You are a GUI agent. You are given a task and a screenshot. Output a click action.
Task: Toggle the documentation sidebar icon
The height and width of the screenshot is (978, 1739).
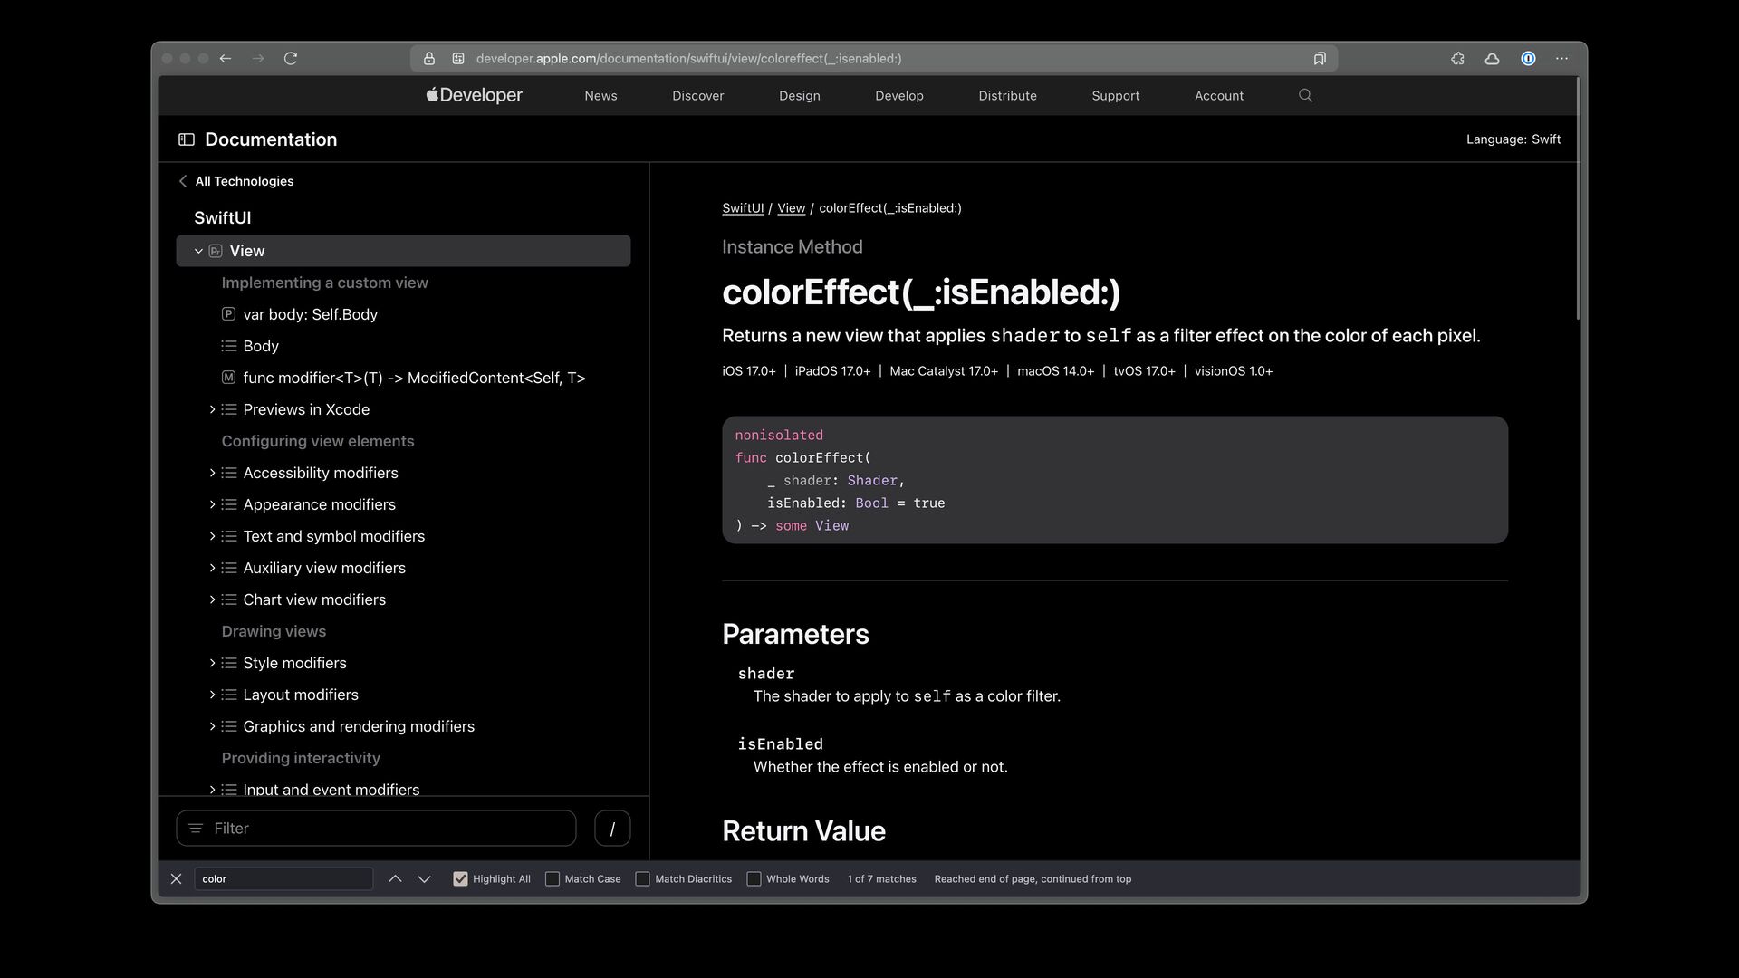tap(187, 139)
